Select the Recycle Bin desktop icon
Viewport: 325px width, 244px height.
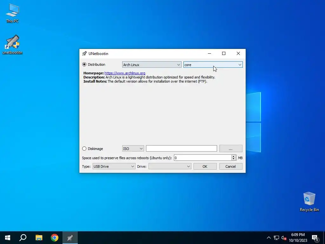tap(309, 202)
